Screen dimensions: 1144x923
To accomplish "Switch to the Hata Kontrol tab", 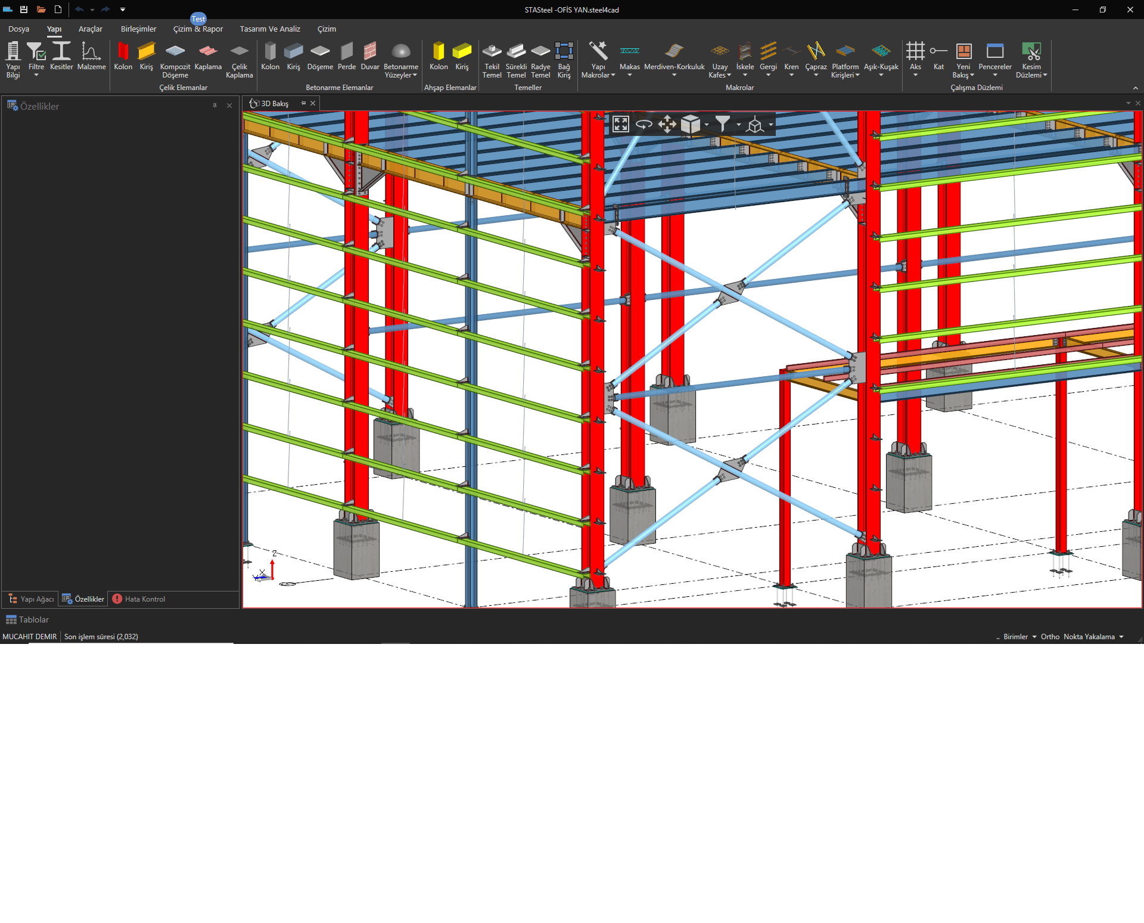I will pos(139,599).
